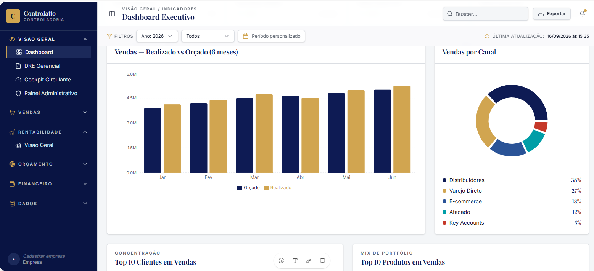Image resolution: width=594 pixels, height=271 pixels.
Task: Open the Todos filter dropdown
Action: pos(208,36)
